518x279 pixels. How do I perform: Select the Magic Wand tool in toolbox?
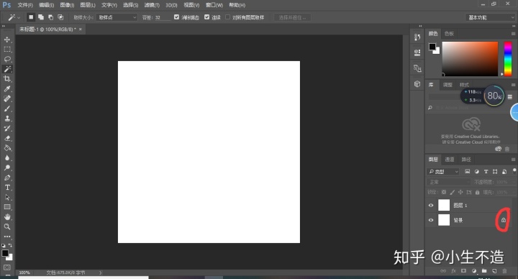point(7,69)
